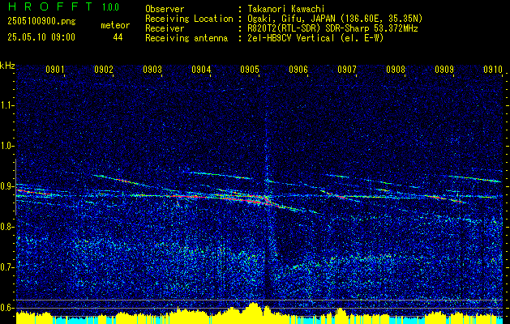This screenshot has height=324, width=510.
Task: Click the 0905 time marker
Action: (250, 69)
